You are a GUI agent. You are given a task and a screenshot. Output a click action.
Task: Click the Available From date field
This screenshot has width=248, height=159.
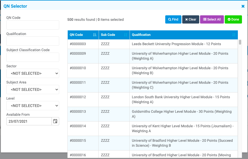(x=29, y=121)
